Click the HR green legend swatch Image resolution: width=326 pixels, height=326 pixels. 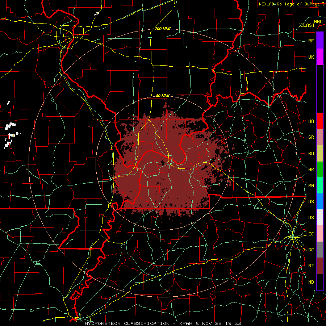[x=320, y=170]
